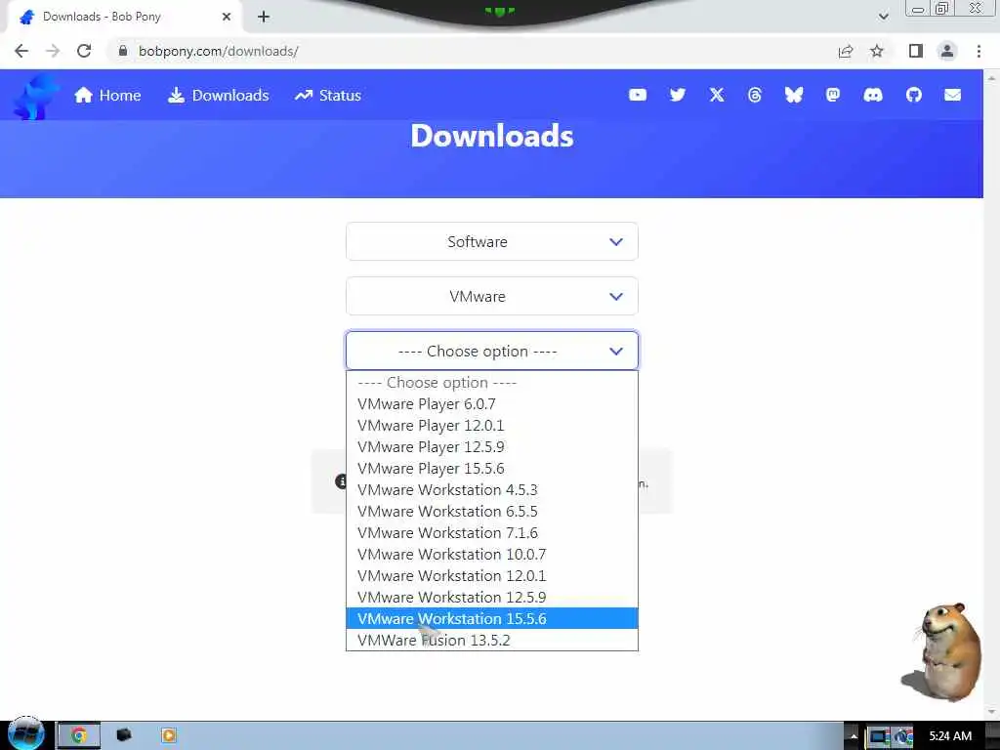Image resolution: width=1000 pixels, height=750 pixels.
Task: Share this page via the share icon
Action: coord(846,51)
